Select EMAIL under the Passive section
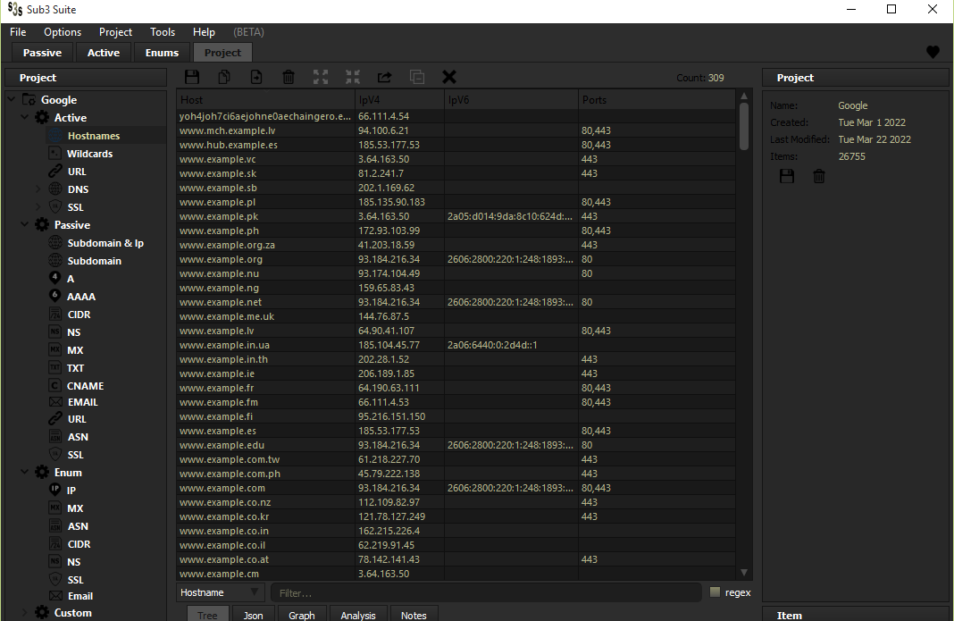 coord(83,402)
